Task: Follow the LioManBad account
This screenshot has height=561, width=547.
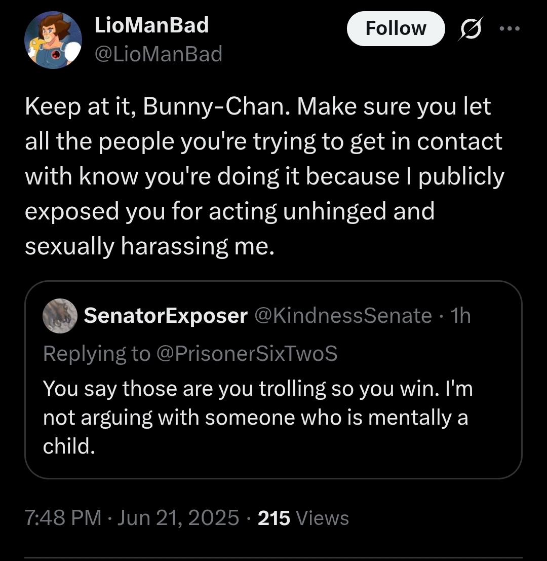Action: click(396, 28)
